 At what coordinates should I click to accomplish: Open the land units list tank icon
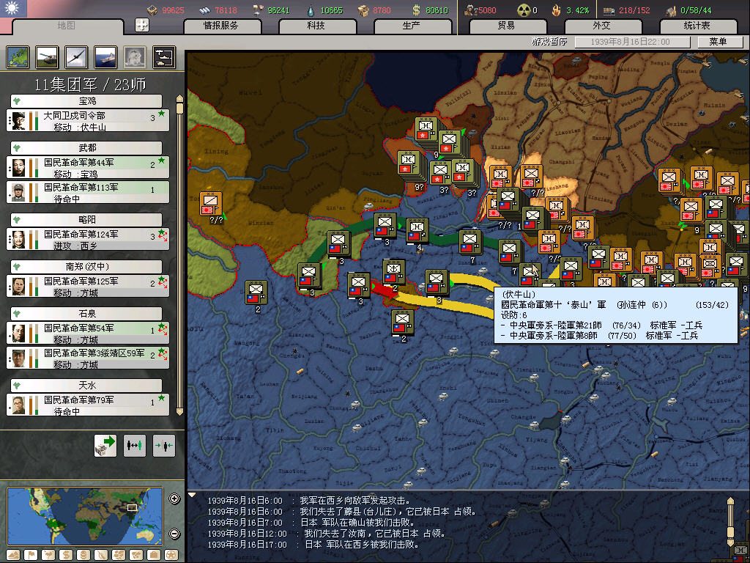pyautogui.click(x=47, y=57)
